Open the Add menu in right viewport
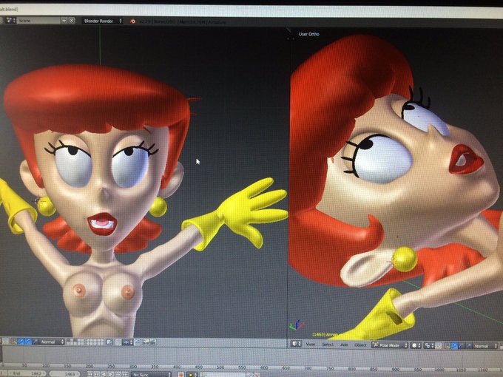Viewport: 503px width, 377px height. click(x=344, y=345)
